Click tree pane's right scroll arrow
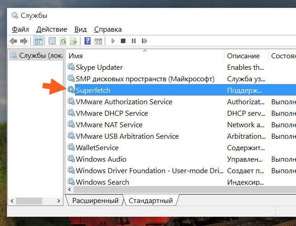Viewport: 296px width, 226px height. point(59,201)
